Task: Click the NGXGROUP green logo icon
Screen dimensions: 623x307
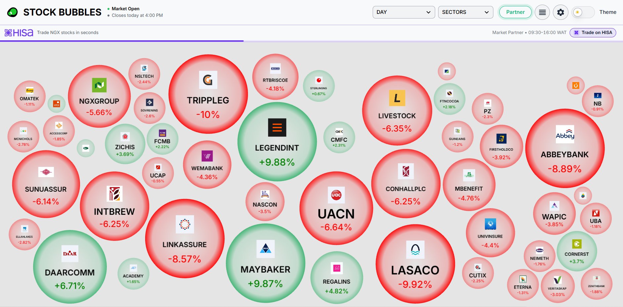Action: pyautogui.click(x=99, y=85)
